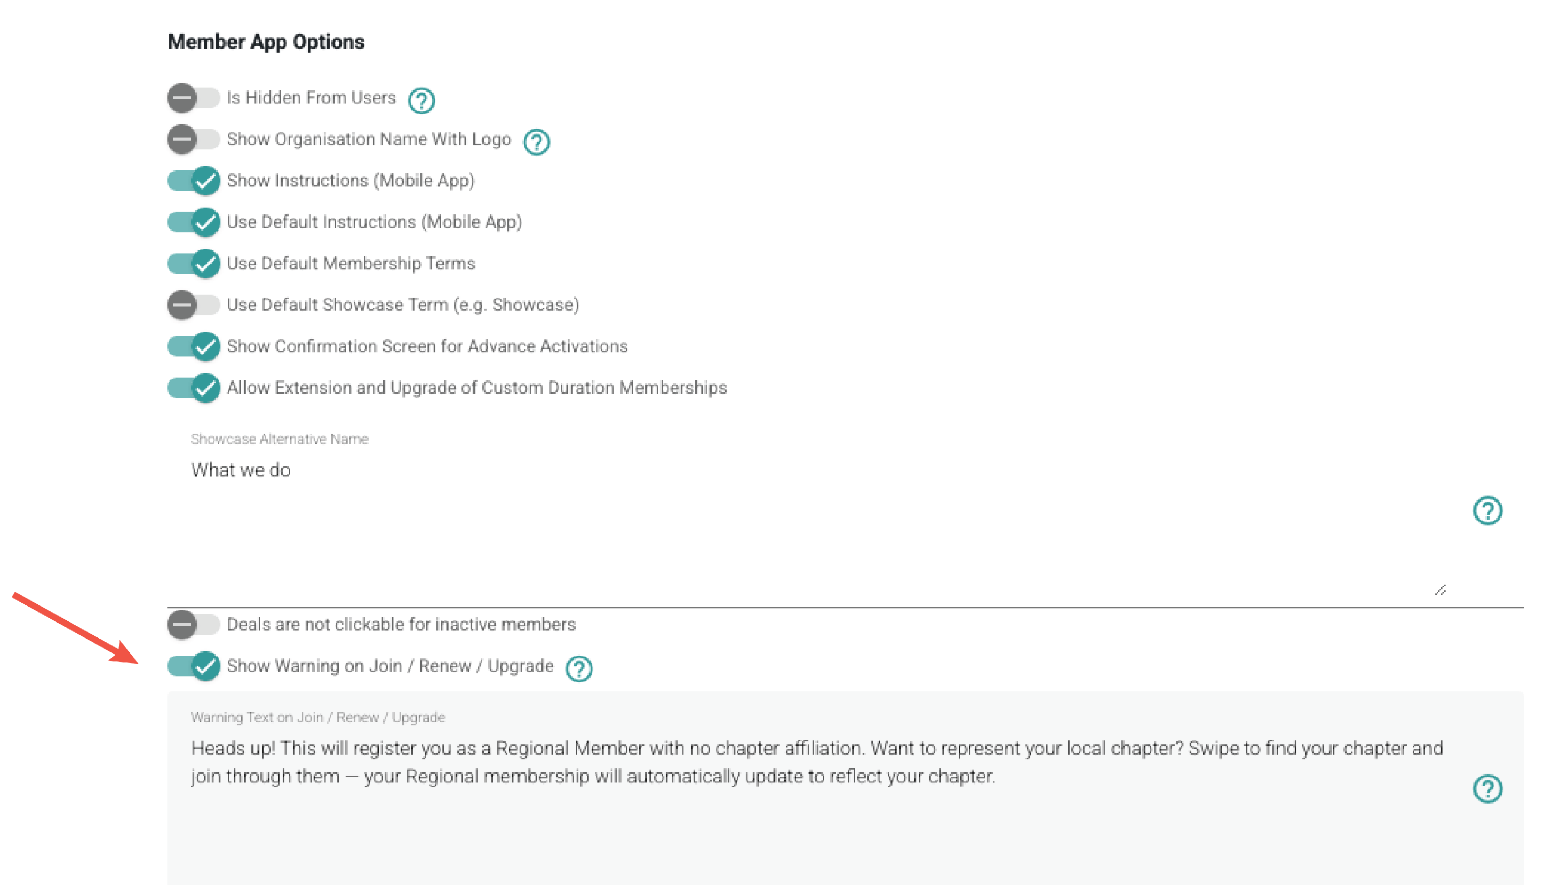Grab the resize handle of Showcase Alternative Name textarea
This screenshot has width=1545, height=885.
coord(1440,590)
